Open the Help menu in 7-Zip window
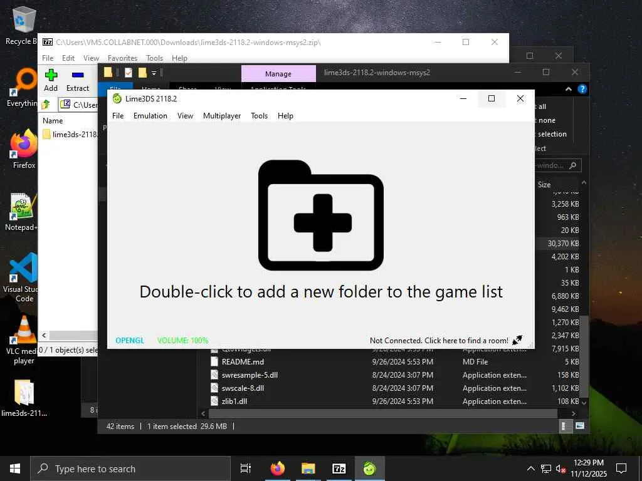Screen dimensions: 642x481 179,58
